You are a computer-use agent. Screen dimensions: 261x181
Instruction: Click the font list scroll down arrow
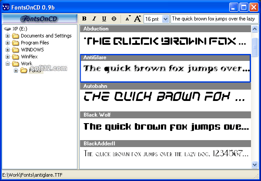point(254,165)
